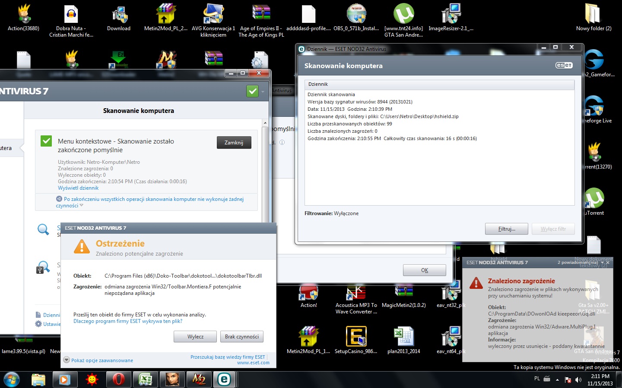The height and width of the screenshot is (388, 622).
Task: Select Acoustica MP3 To Wave Converter icon
Action: (356, 300)
